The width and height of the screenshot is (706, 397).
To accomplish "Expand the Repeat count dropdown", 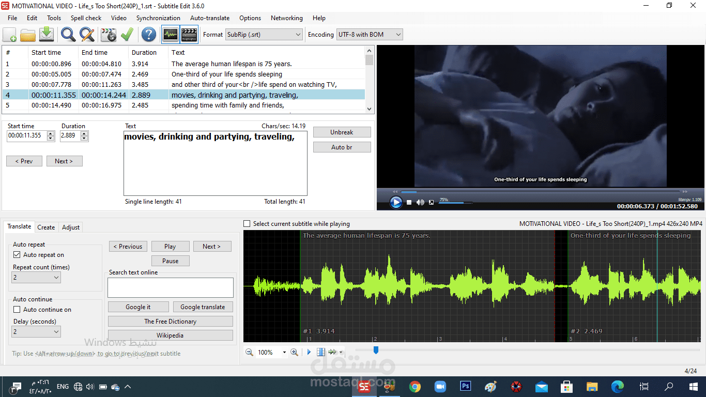I will point(36,278).
